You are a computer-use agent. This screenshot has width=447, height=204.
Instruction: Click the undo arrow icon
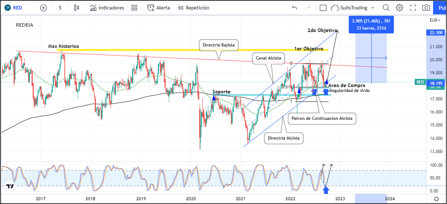click(x=294, y=8)
